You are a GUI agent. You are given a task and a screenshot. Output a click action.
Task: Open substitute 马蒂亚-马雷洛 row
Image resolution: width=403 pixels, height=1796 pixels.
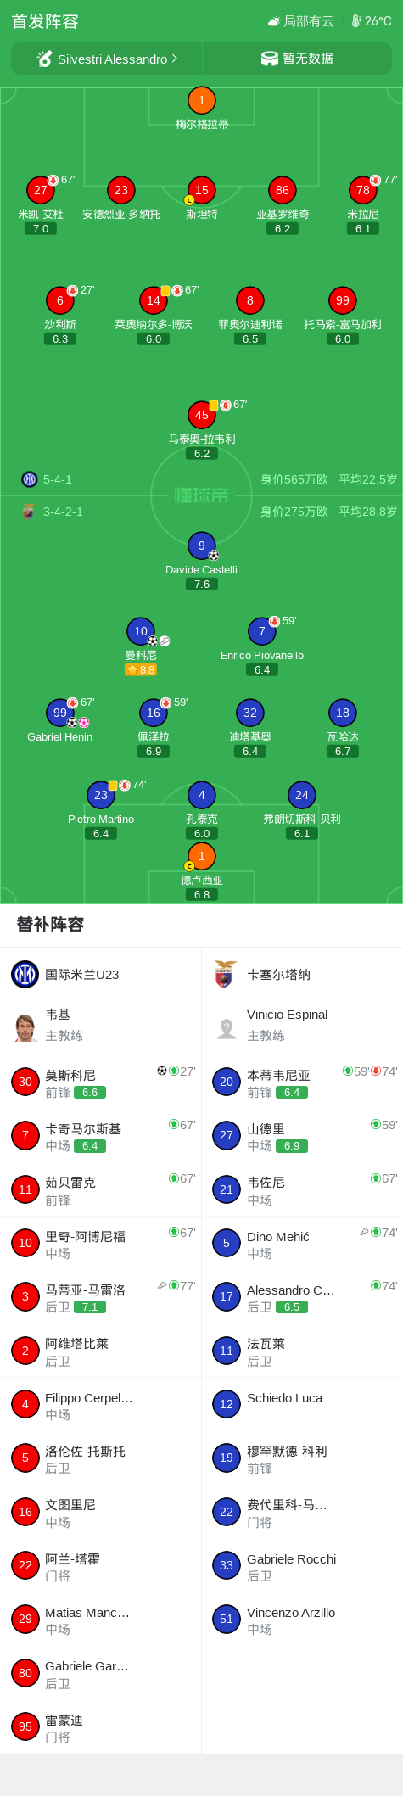tap(101, 1297)
